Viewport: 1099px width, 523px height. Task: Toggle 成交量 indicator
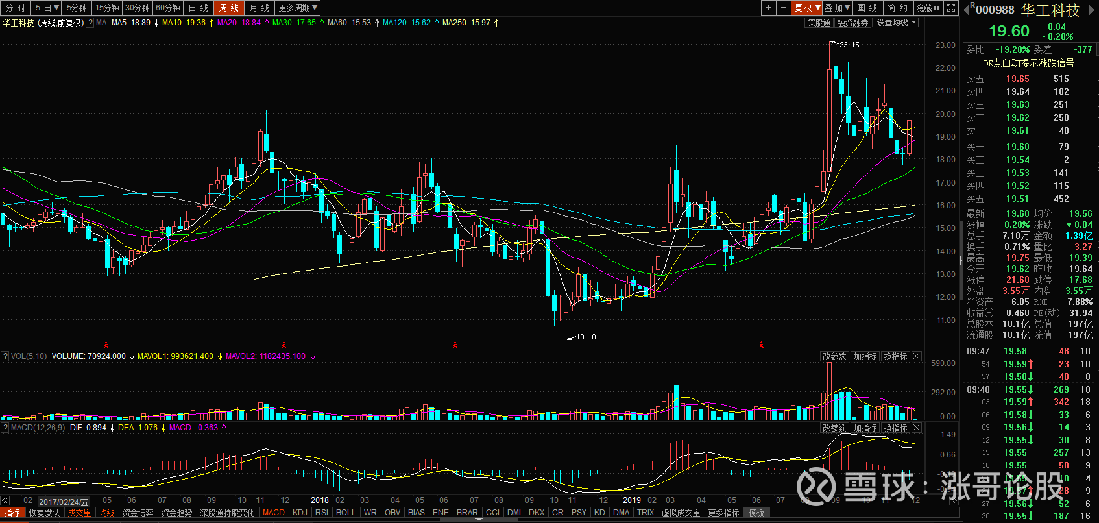[79, 513]
